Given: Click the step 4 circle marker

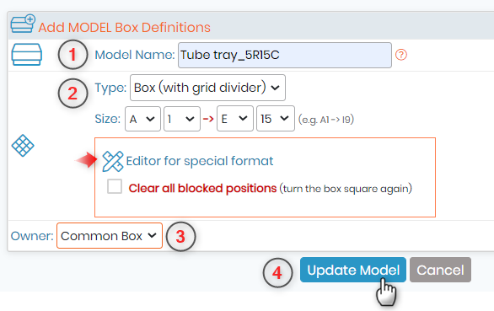Looking at the screenshot, I should 277,272.
